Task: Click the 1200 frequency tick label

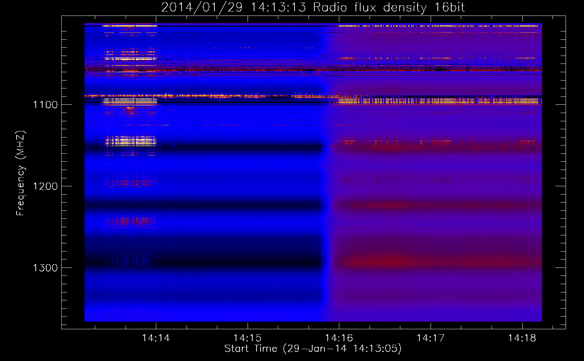Action: pos(45,186)
